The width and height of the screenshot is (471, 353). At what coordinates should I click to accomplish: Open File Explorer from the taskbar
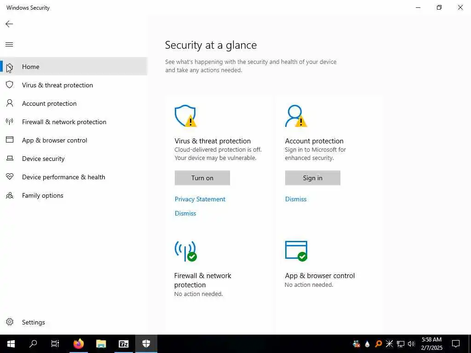101,344
